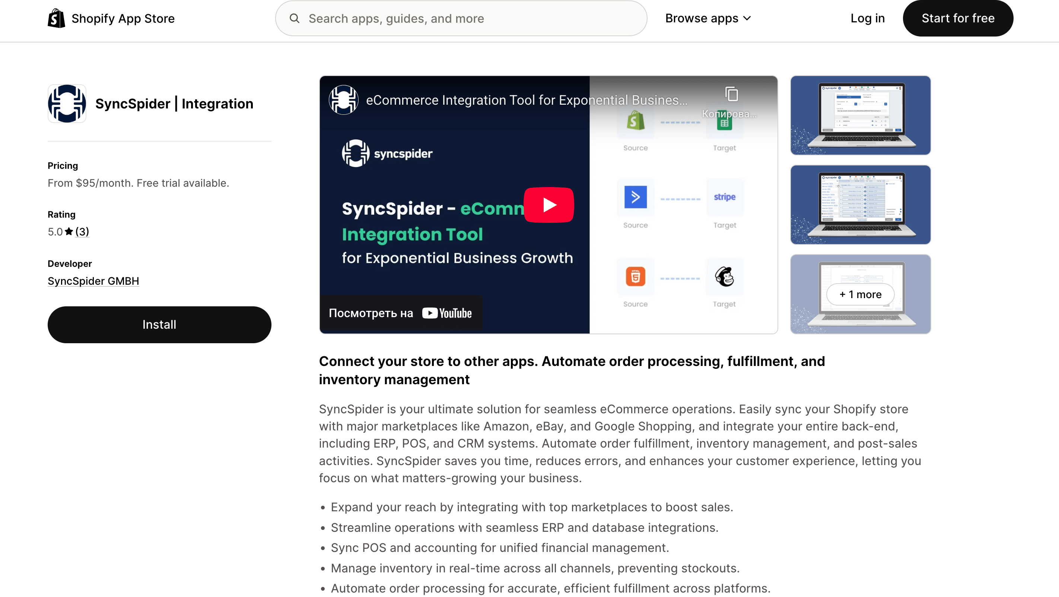Image resolution: width=1059 pixels, height=597 pixels.
Task: Open the first laptop screenshot thumbnail
Action: coord(860,116)
